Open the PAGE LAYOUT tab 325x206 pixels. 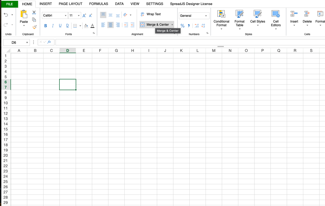[x=70, y=4]
